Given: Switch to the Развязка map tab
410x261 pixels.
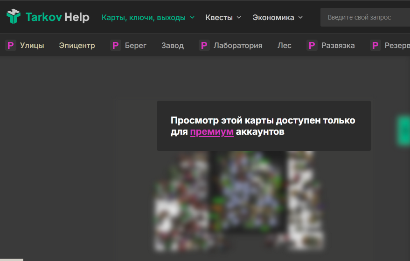Looking at the screenshot, I should pyautogui.click(x=338, y=46).
